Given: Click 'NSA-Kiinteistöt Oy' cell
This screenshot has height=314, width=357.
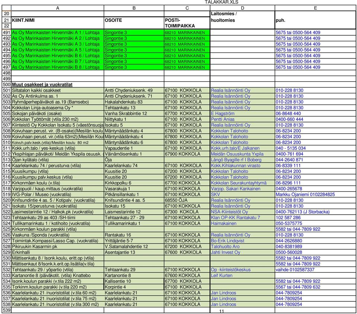Looking at the screenshot, I should [242, 212].
